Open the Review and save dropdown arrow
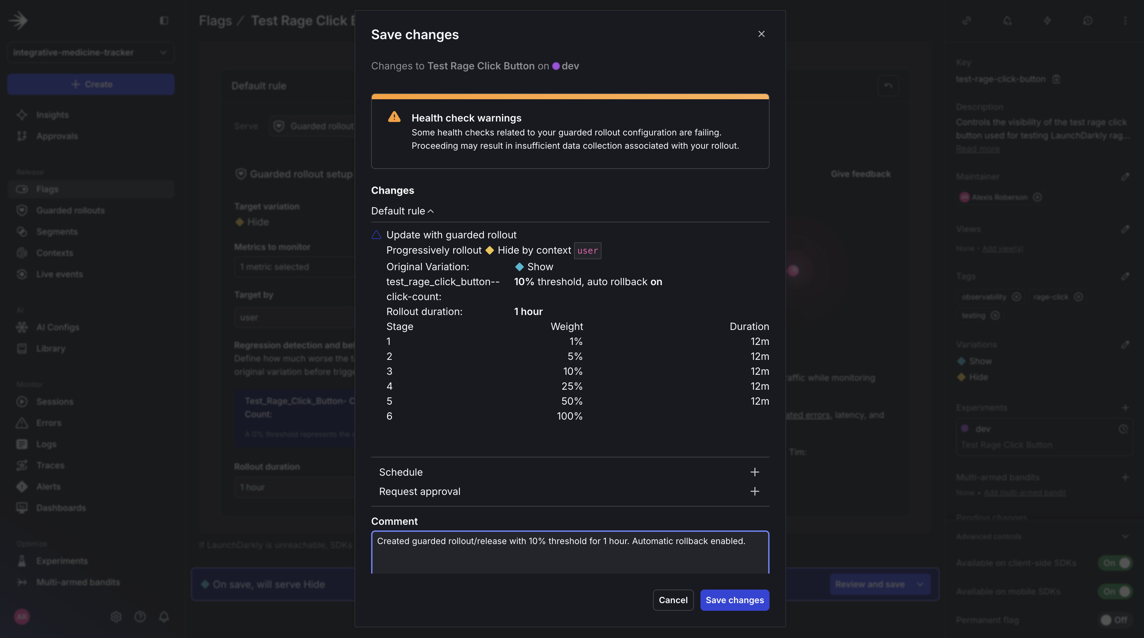Screen dimensions: 1144x638 (920, 584)
